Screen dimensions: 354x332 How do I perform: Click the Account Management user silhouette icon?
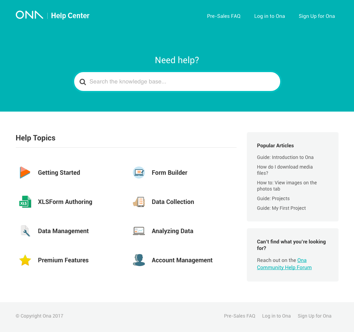click(139, 260)
